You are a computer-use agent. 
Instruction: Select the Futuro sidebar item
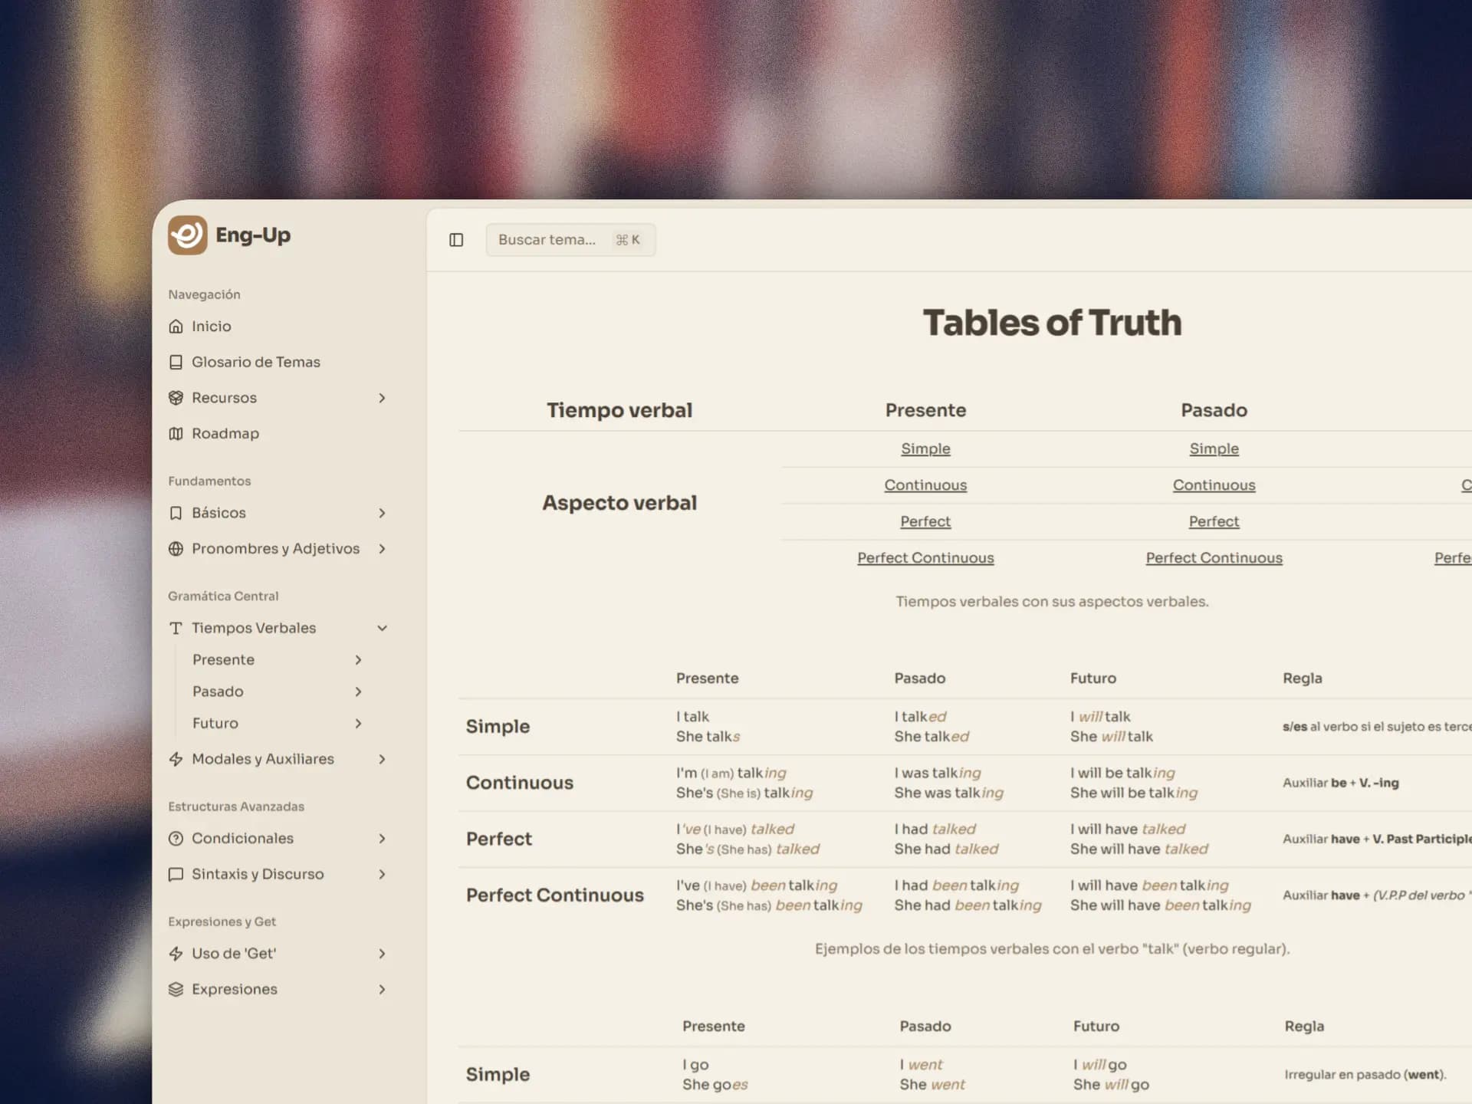[215, 724]
